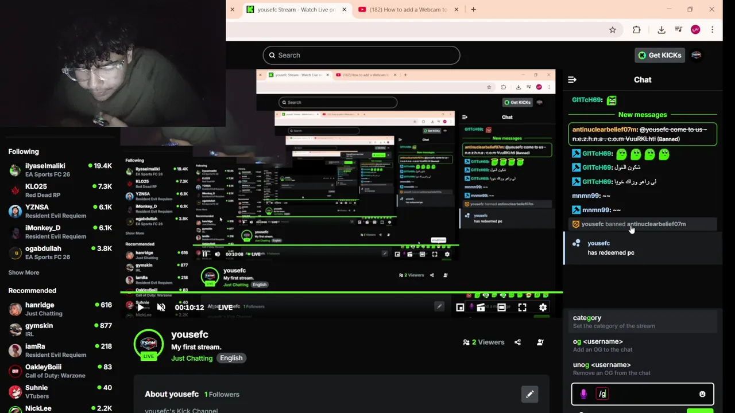Open the emoji picker in chat input
The height and width of the screenshot is (413, 735).
tap(702, 394)
